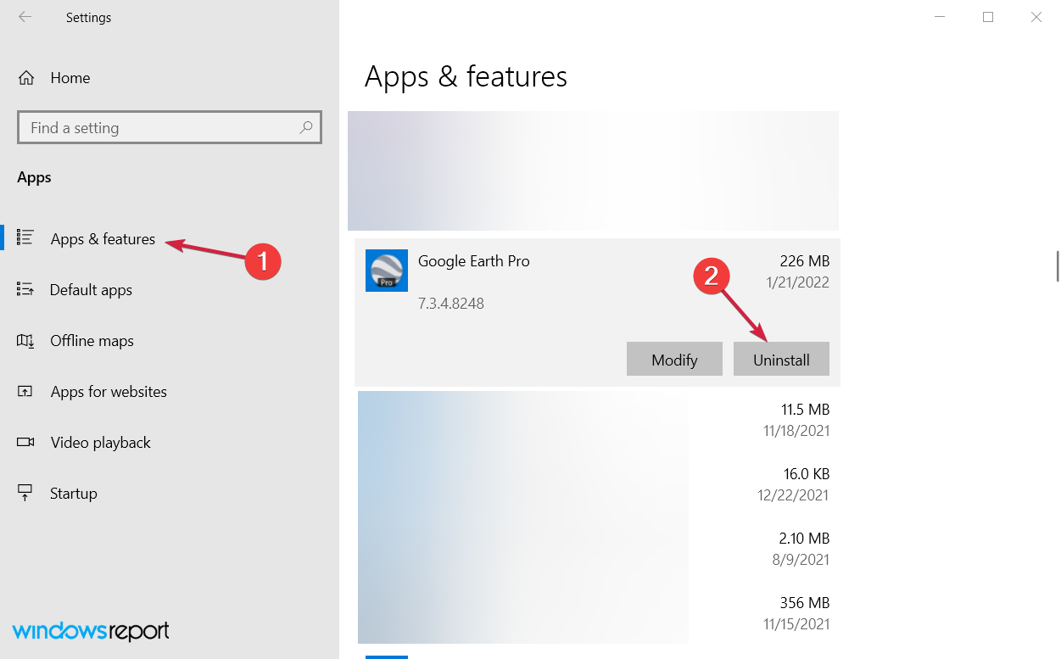Click the Apps for websites icon
Image resolution: width=1061 pixels, height=659 pixels.
click(25, 392)
